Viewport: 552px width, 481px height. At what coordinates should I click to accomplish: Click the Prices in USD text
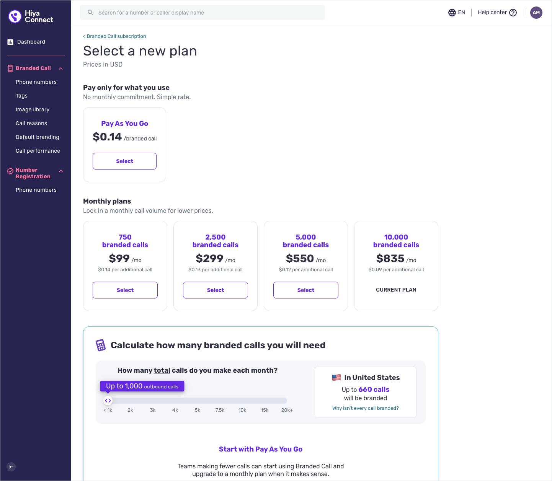(103, 65)
